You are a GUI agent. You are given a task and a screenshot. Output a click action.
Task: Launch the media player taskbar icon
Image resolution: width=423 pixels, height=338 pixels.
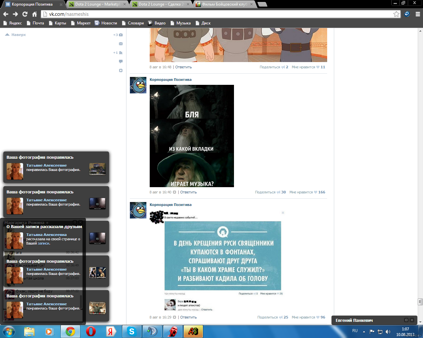(49, 331)
